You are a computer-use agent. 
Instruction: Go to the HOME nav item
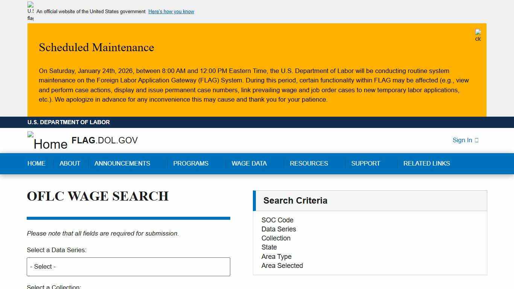[x=36, y=163]
